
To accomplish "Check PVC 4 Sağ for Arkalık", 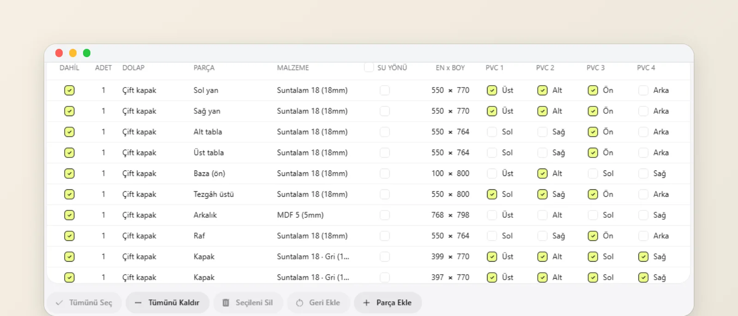I will [x=643, y=215].
